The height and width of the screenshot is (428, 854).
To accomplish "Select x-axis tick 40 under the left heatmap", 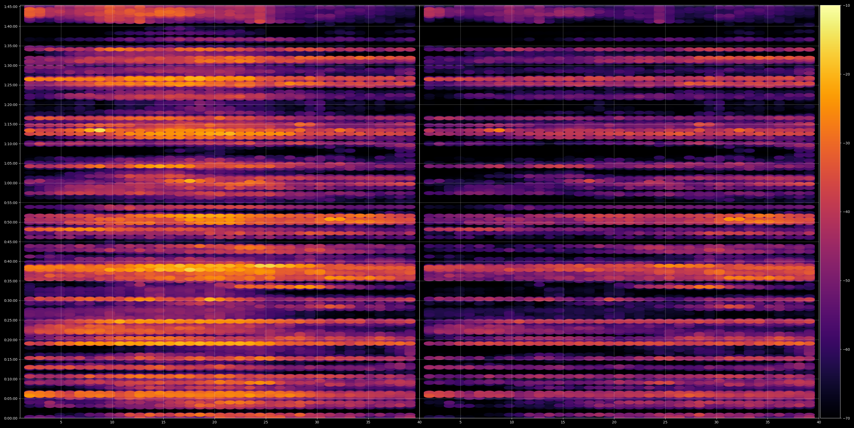I will coord(419,422).
